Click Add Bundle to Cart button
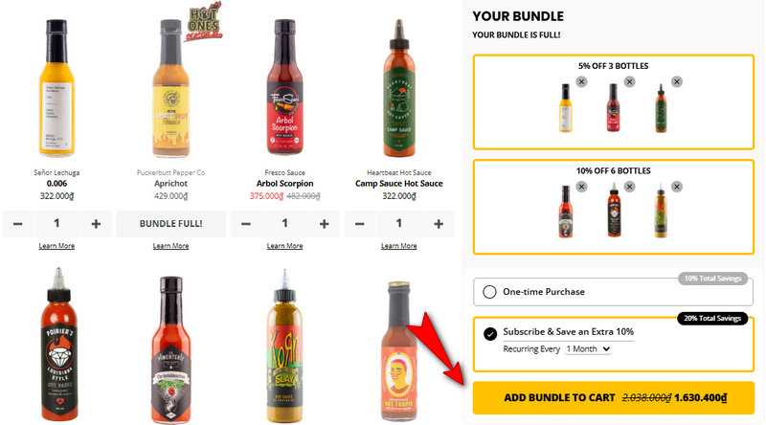The image size is (766, 425). [614, 397]
